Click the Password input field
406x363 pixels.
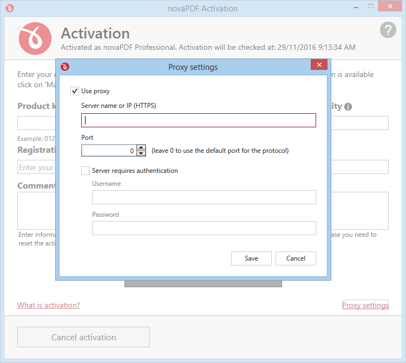pyautogui.click(x=204, y=228)
